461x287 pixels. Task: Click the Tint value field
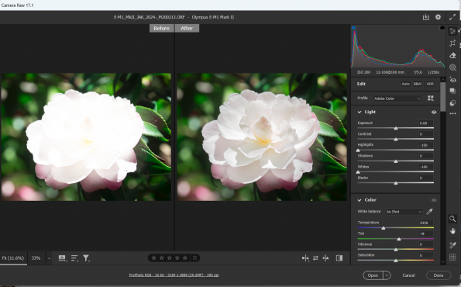click(x=426, y=233)
